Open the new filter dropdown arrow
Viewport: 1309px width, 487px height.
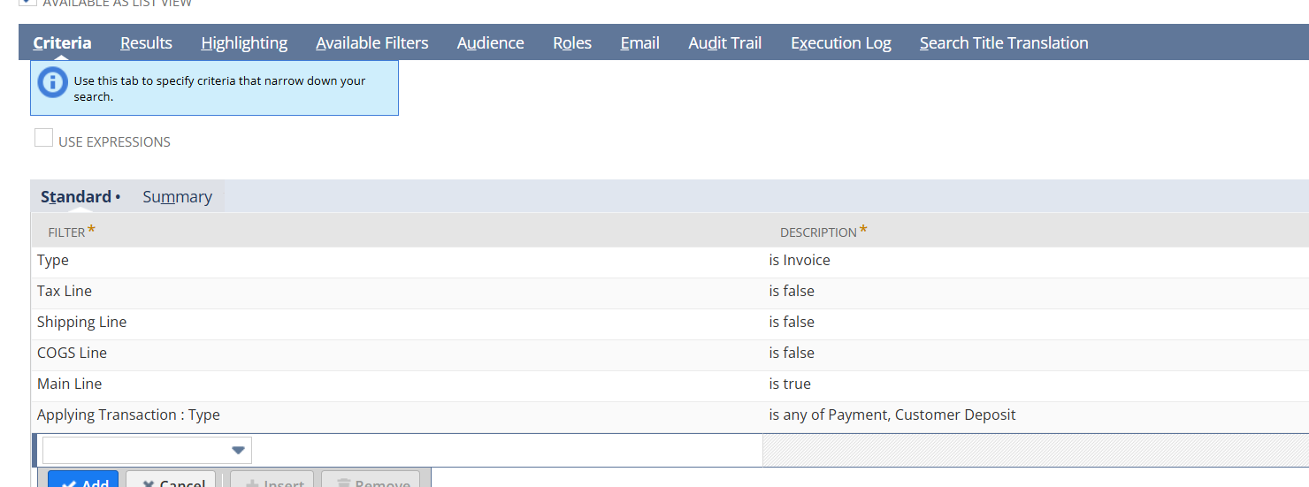click(x=237, y=450)
